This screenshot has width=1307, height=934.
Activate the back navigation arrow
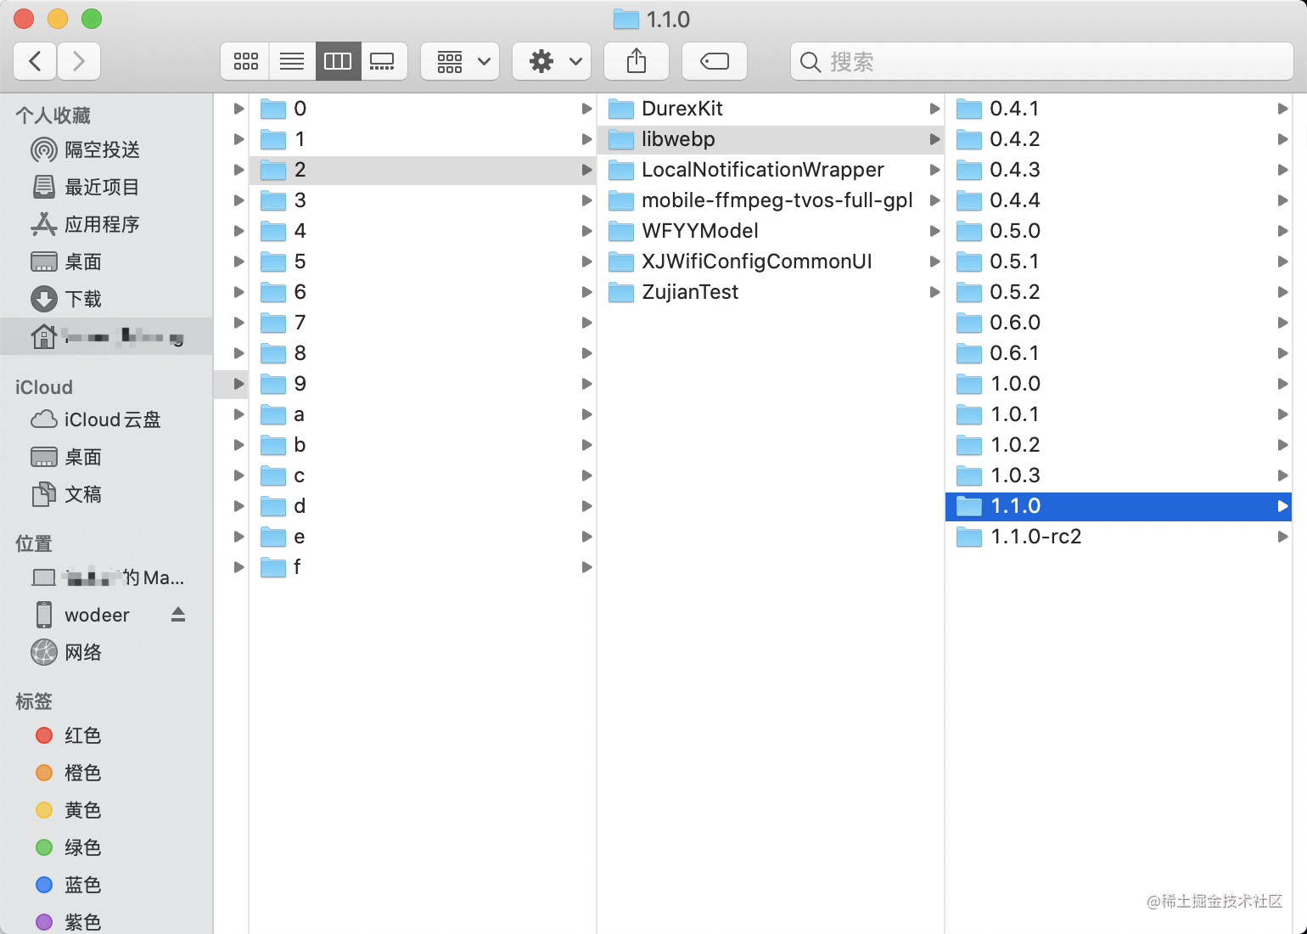(x=34, y=60)
